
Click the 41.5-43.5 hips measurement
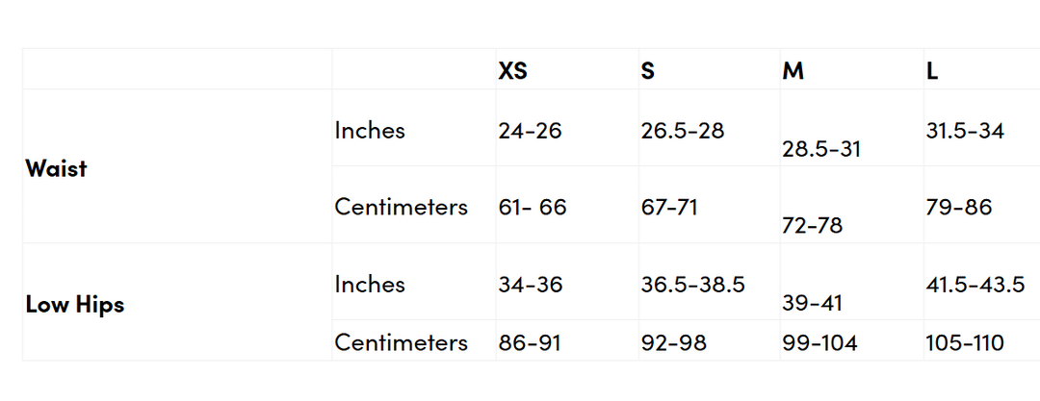pos(975,285)
